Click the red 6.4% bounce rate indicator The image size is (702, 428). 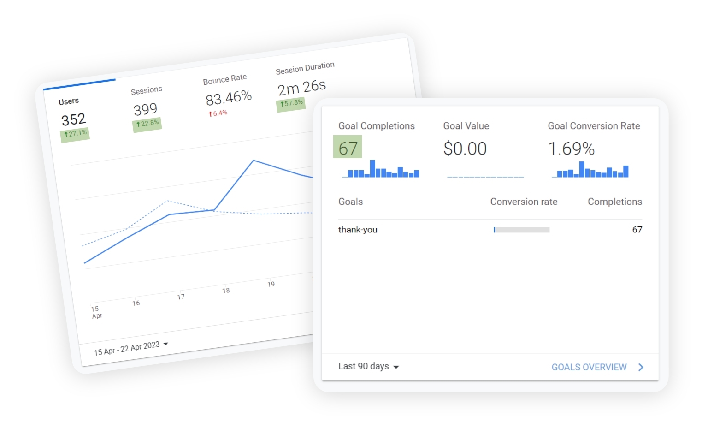tap(218, 113)
